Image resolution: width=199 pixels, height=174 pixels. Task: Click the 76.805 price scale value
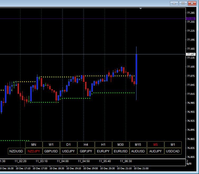191,157
